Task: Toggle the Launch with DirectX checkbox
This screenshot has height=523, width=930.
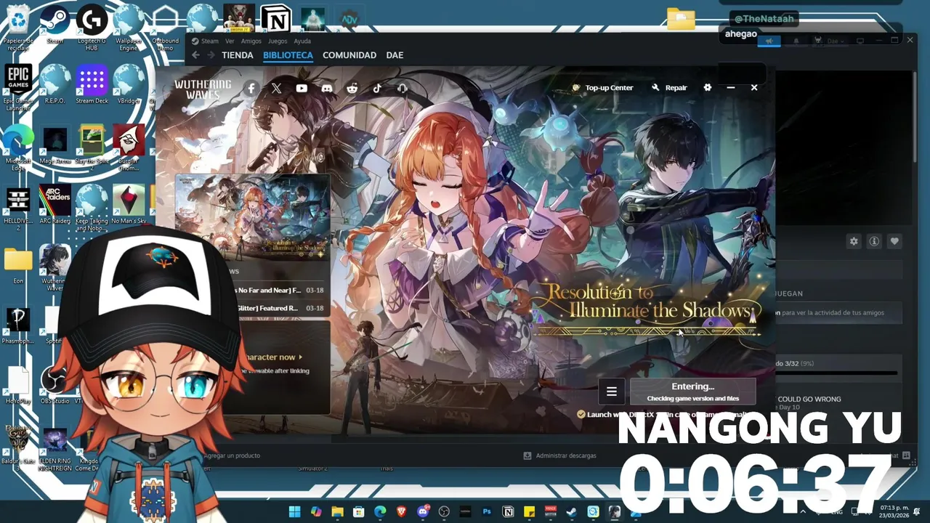Action: pos(581,414)
